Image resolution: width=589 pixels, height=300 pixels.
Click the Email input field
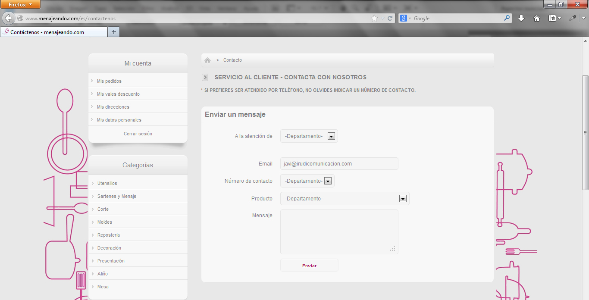point(339,164)
